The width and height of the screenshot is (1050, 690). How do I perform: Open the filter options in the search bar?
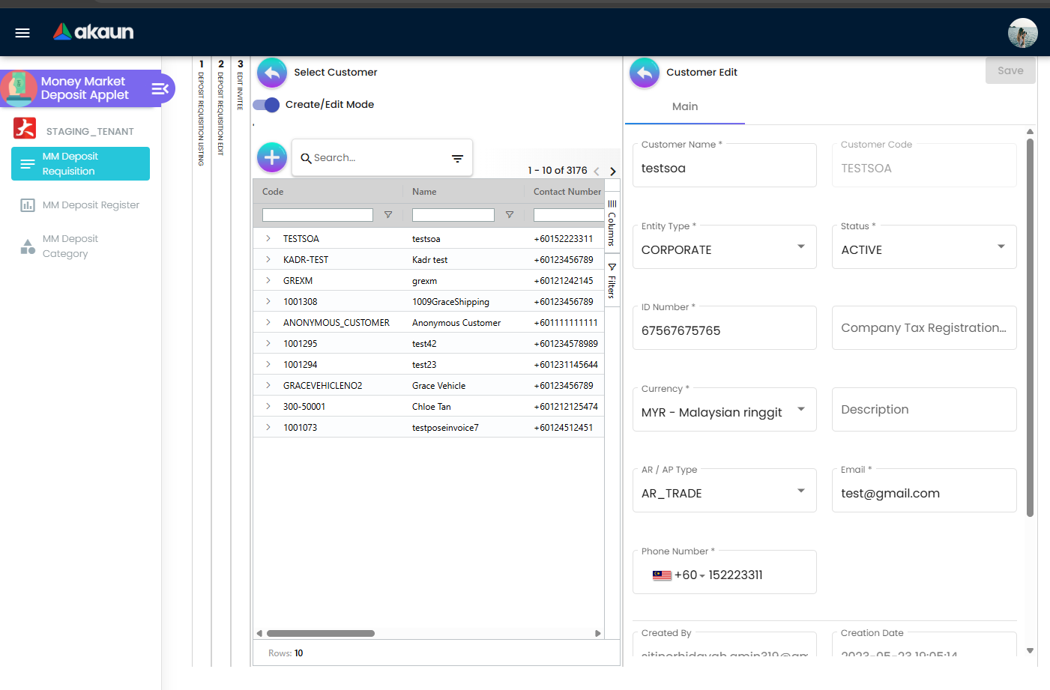point(457,158)
